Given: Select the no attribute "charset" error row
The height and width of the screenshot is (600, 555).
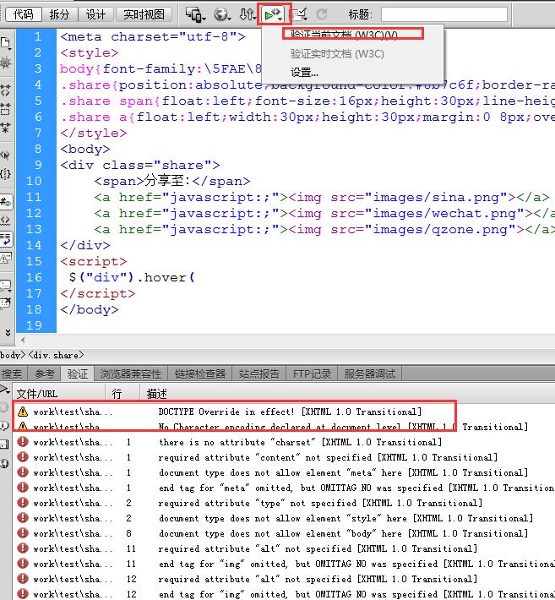Looking at the screenshot, I should [284, 442].
